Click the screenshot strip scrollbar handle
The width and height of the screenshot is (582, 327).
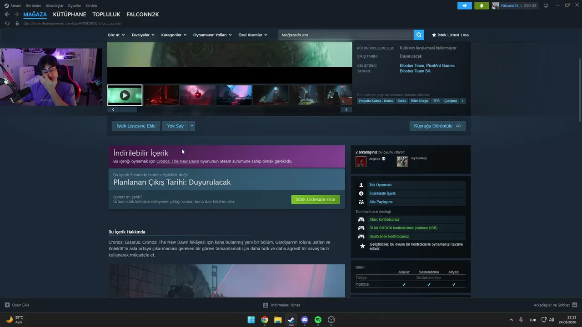point(128,109)
